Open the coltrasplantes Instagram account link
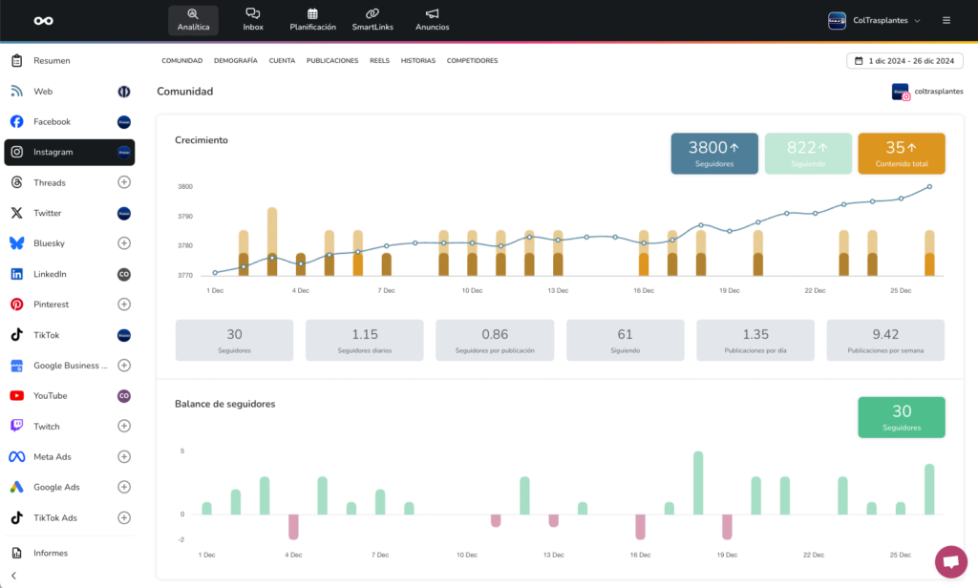978x588 pixels. [x=926, y=92]
